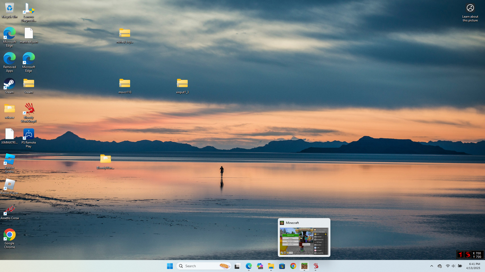Image resolution: width=485 pixels, height=272 pixels.
Task: Show hidden icons in system tray
Action: 431,266
